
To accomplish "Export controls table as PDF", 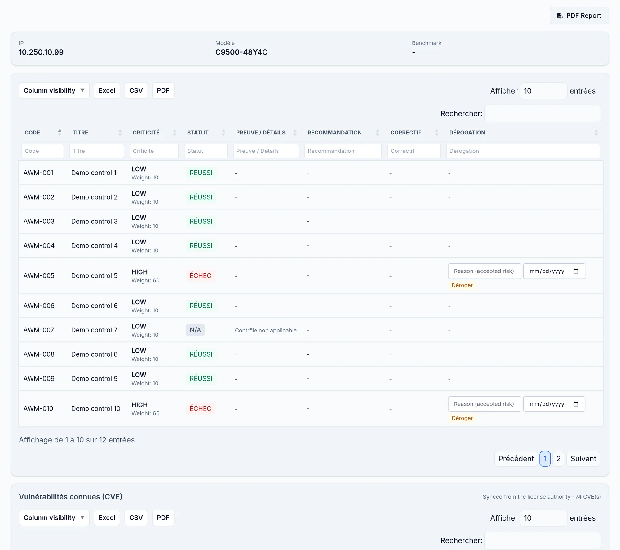I will [163, 90].
